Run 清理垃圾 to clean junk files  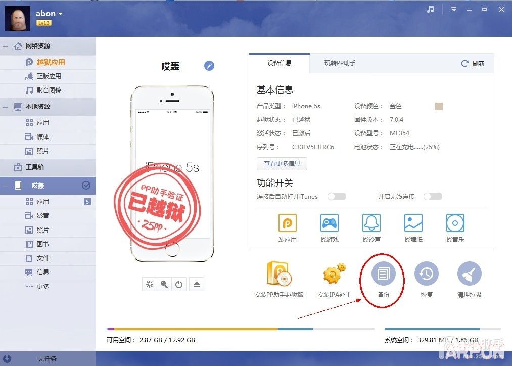[470, 274]
